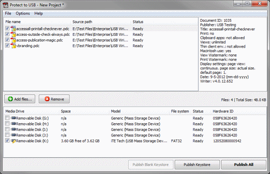
Task: Click the Add files... button
Action: (20, 99)
